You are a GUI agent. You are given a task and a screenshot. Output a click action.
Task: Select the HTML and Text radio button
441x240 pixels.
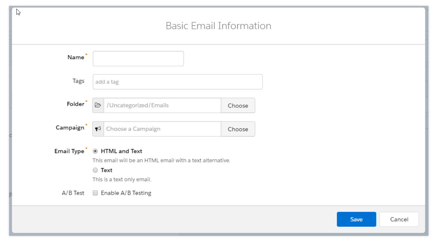coord(95,151)
